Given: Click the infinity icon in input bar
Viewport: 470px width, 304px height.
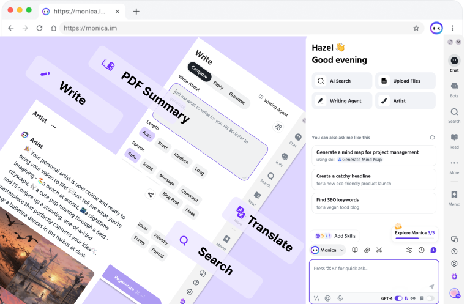Looking at the screenshot, I should pyautogui.click(x=413, y=298).
